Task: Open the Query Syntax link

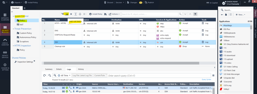Action: 206,79
